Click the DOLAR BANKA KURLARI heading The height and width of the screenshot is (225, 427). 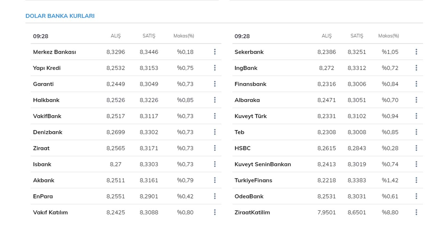60,16
